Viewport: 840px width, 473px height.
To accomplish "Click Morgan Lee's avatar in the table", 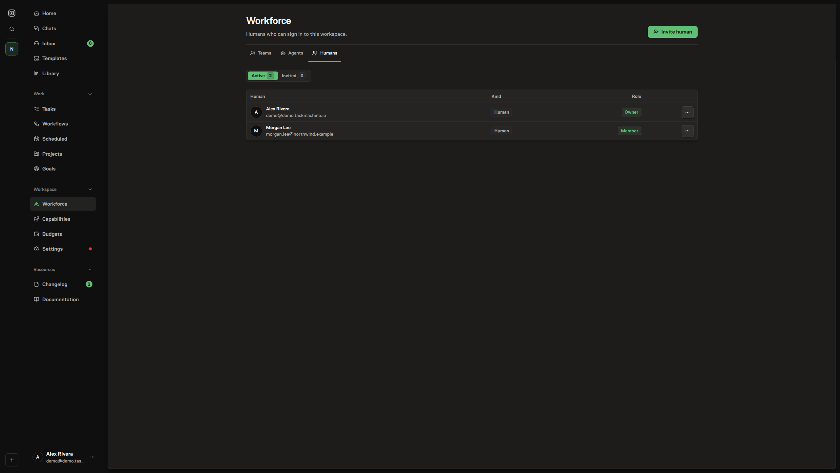I will [x=256, y=131].
